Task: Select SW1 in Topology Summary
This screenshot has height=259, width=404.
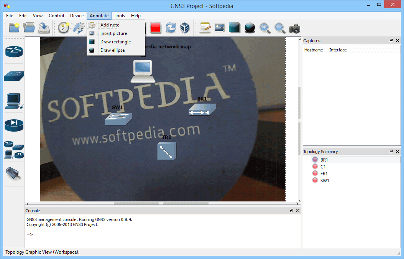Action: [x=324, y=181]
